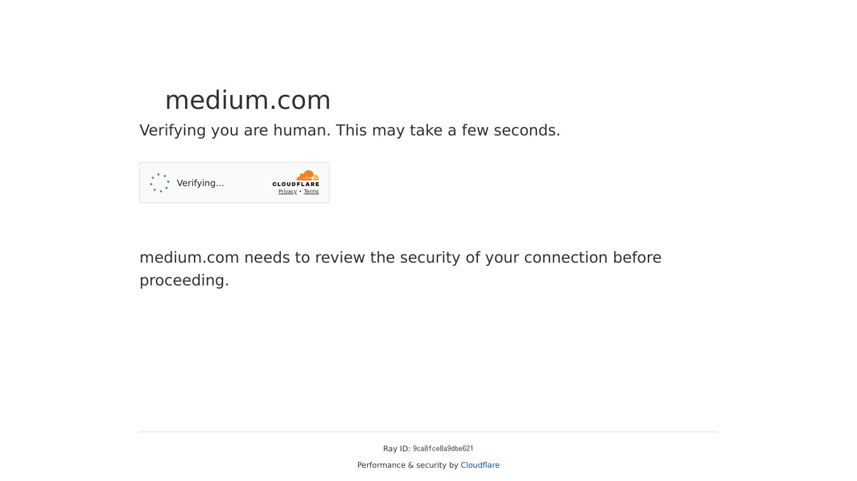
Task: Click the empty middle of the verification widget
Action: coord(248,183)
